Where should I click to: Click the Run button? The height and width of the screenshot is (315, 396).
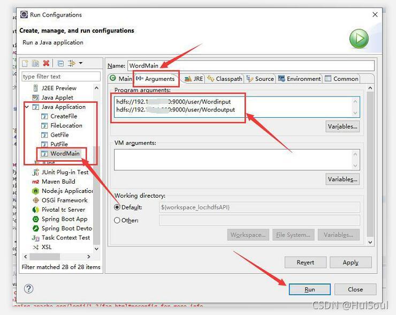pyautogui.click(x=310, y=289)
